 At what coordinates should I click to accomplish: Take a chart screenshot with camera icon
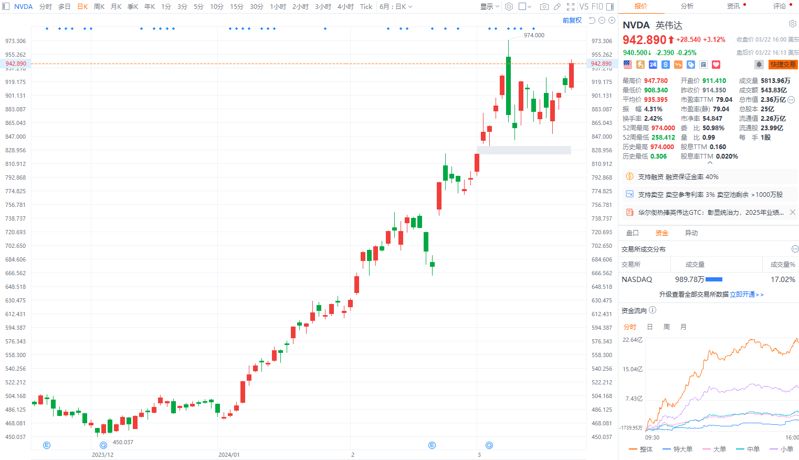(x=544, y=6)
